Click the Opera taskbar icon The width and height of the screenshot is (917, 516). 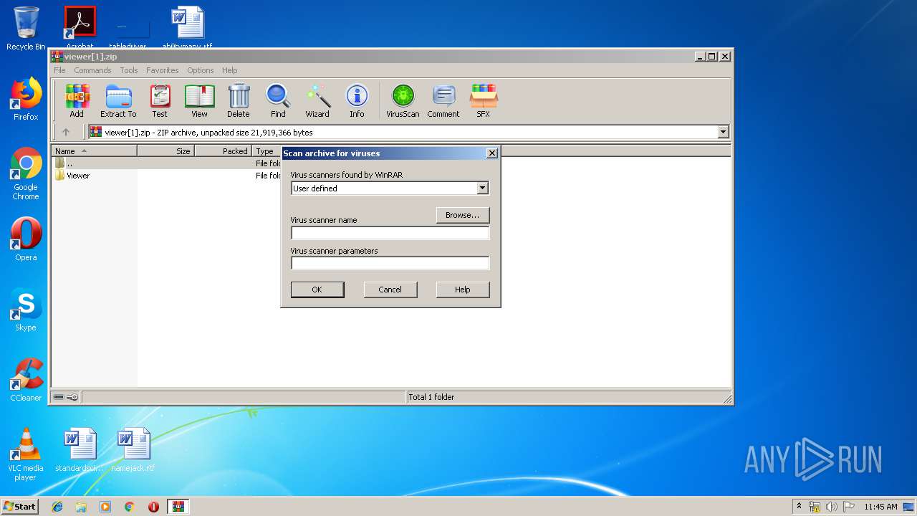tap(153, 507)
